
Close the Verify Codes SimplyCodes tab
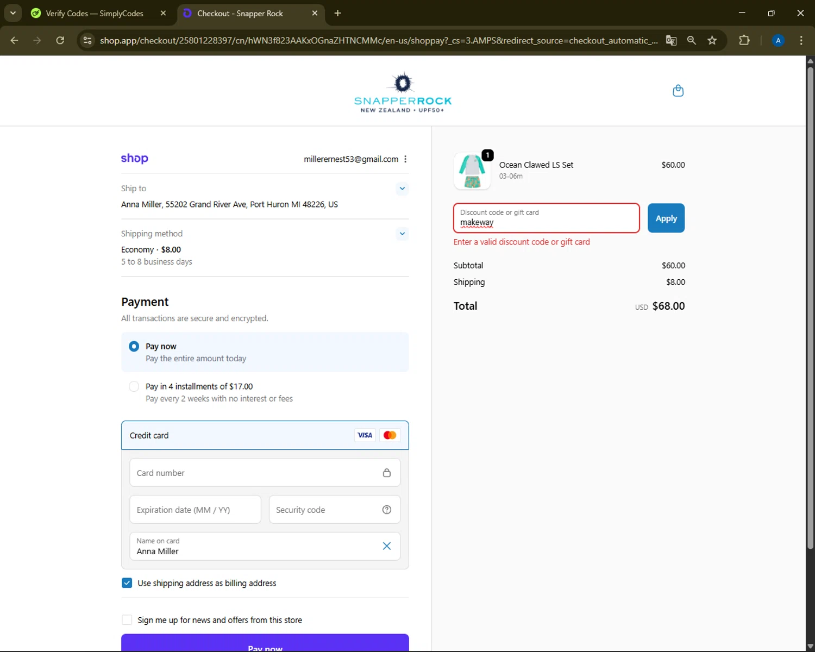[x=163, y=13]
